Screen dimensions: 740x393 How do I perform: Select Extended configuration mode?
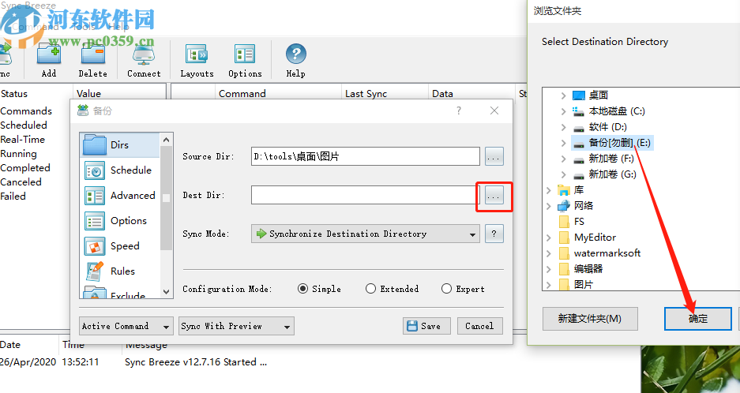pos(392,289)
